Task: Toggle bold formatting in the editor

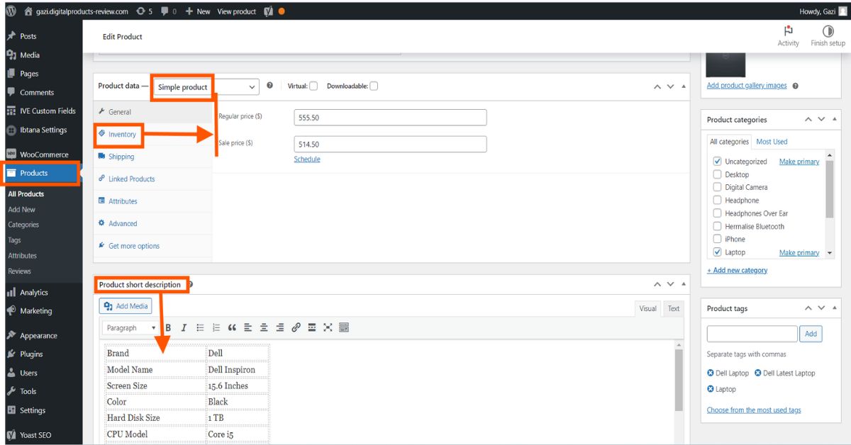Action: (168, 328)
